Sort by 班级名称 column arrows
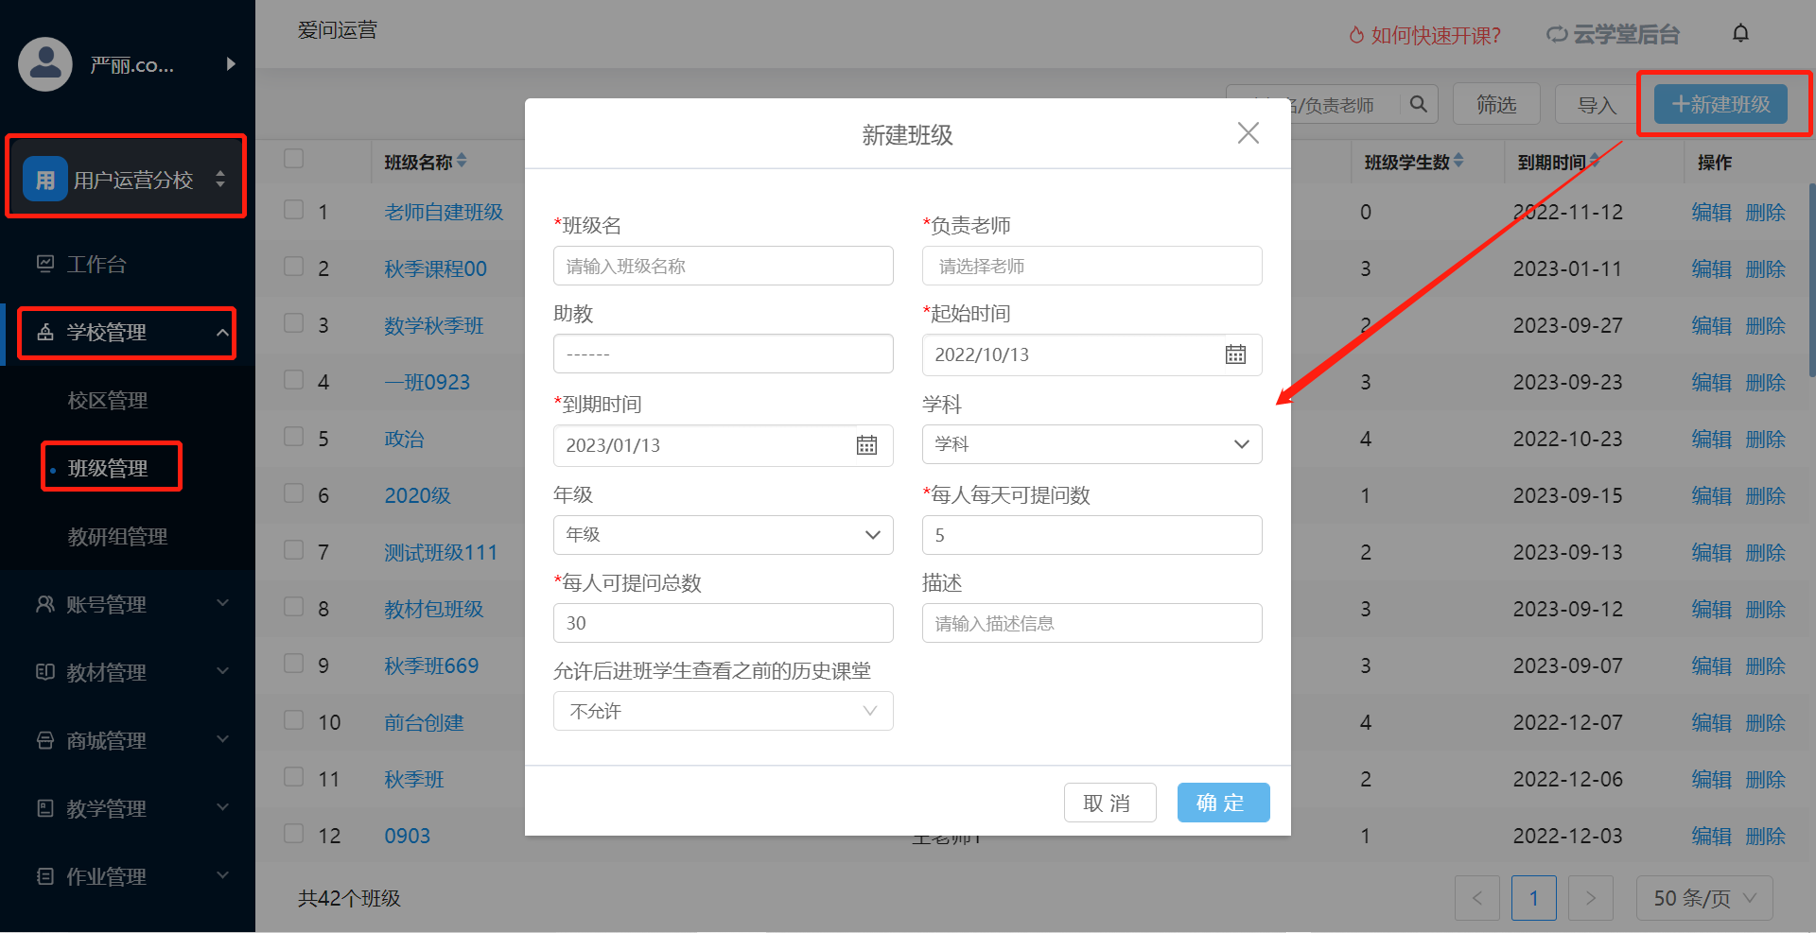 pyautogui.click(x=462, y=161)
